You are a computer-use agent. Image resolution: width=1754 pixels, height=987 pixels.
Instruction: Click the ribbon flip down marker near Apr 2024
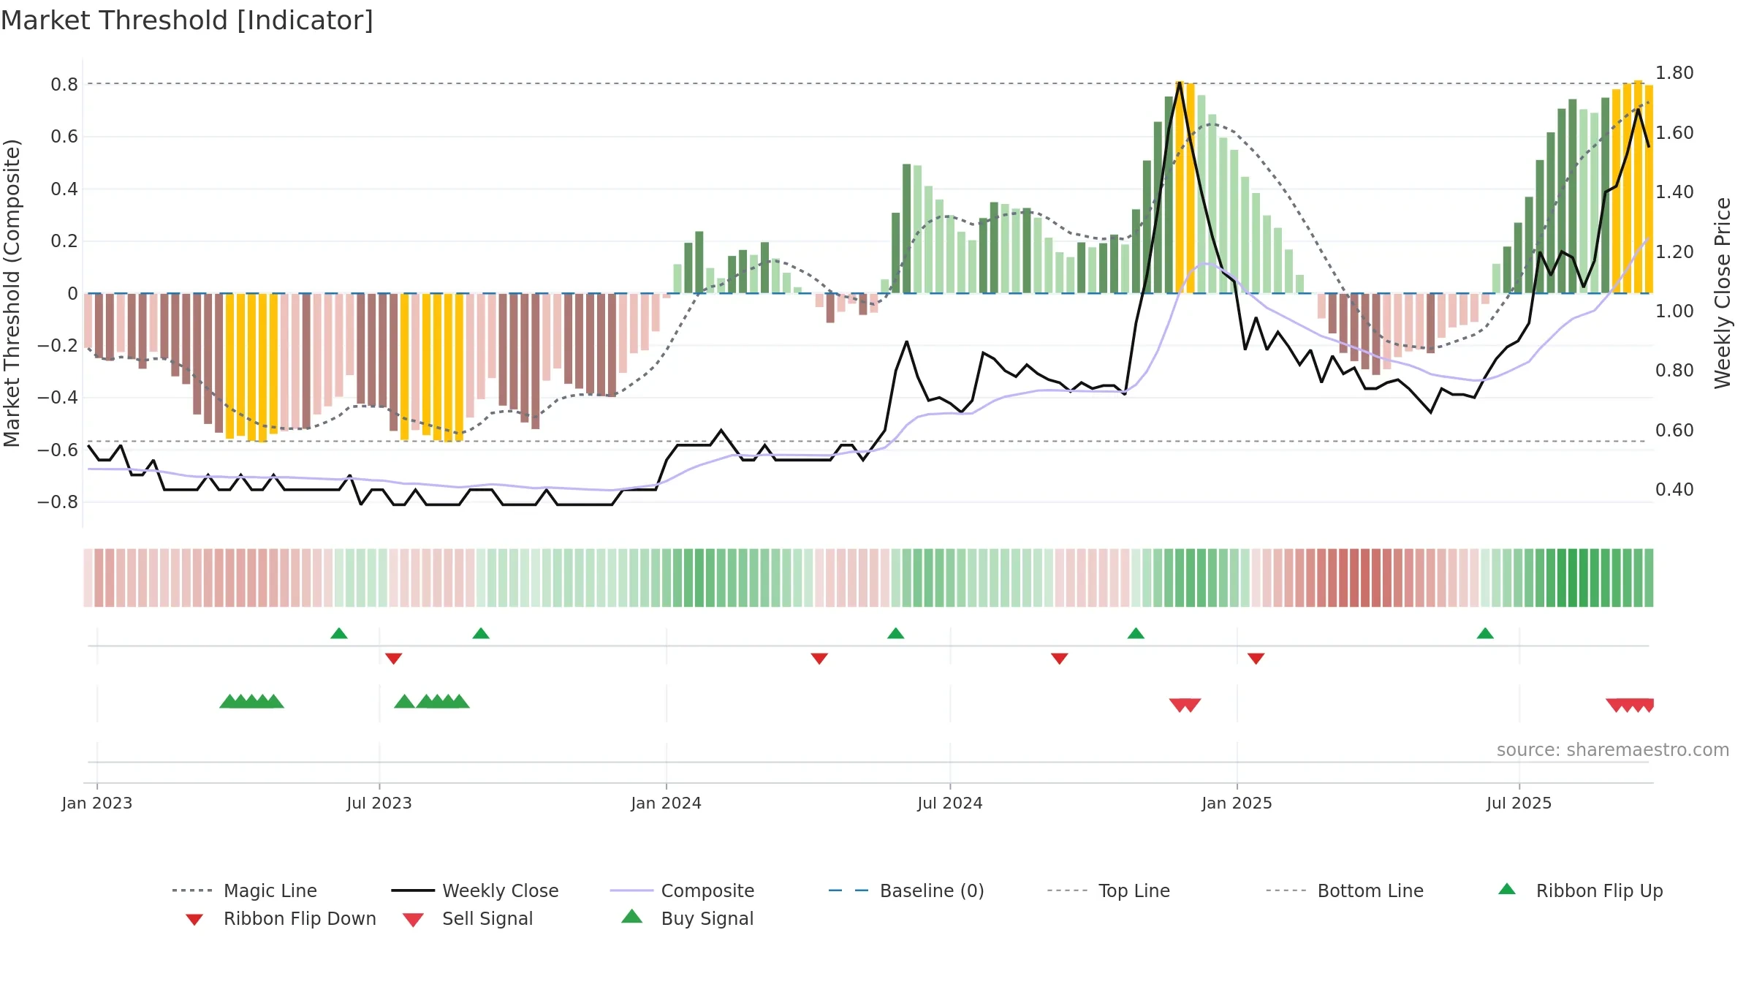[819, 659]
